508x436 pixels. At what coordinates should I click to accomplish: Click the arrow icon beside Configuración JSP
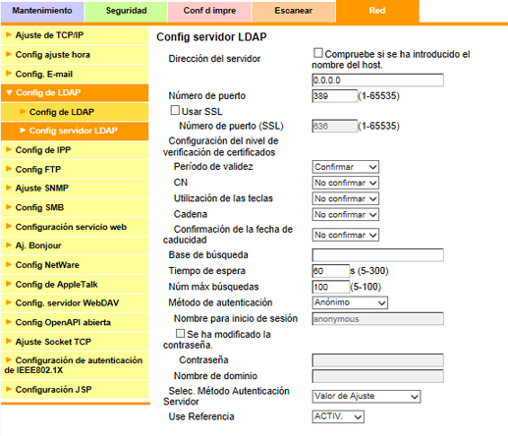click(x=9, y=389)
